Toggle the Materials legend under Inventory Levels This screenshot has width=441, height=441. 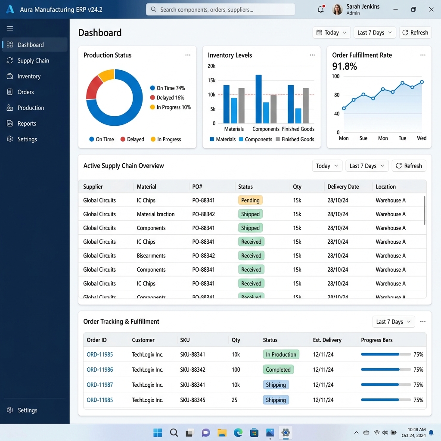[x=223, y=139]
